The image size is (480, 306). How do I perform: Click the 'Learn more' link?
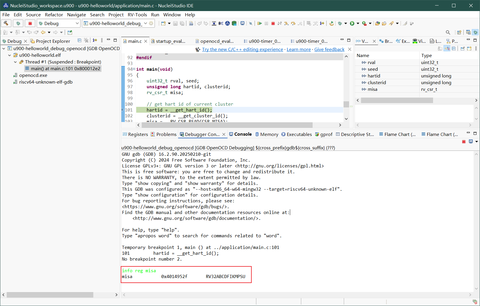(x=299, y=49)
